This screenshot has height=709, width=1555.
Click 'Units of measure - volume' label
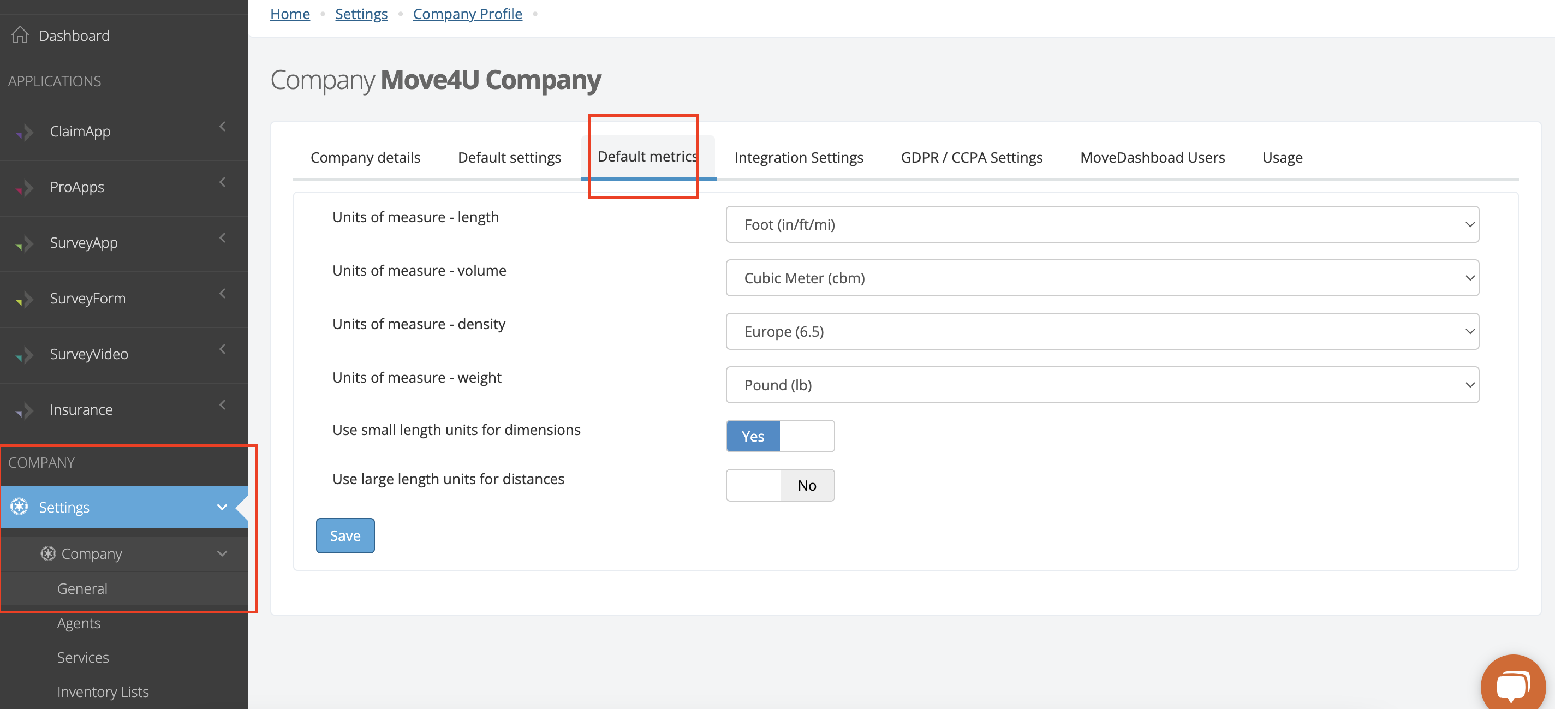419,270
